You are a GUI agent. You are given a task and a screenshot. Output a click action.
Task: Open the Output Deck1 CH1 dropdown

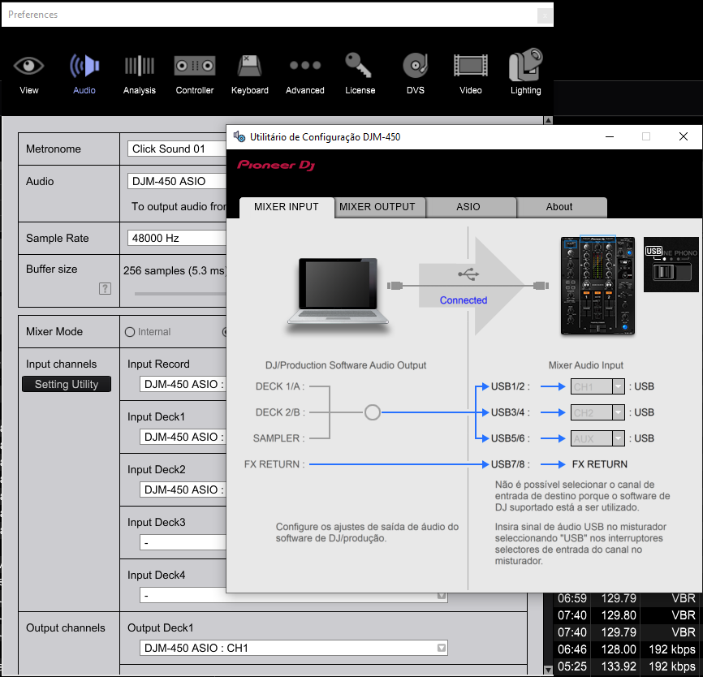tap(294, 648)
